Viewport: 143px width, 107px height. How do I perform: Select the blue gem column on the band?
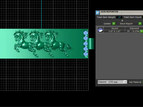pyautogui.click(x=86, y=44)
